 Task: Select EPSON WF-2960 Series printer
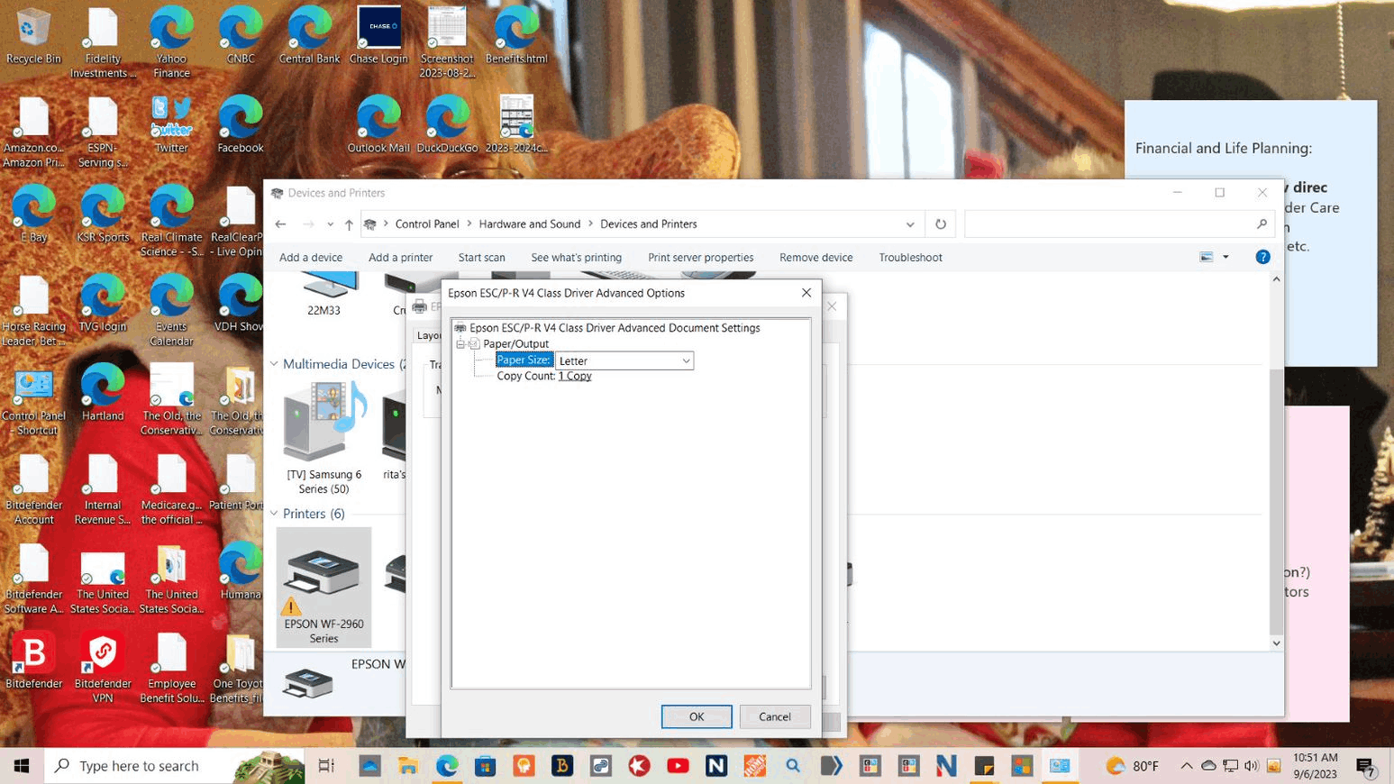(323, 588)
